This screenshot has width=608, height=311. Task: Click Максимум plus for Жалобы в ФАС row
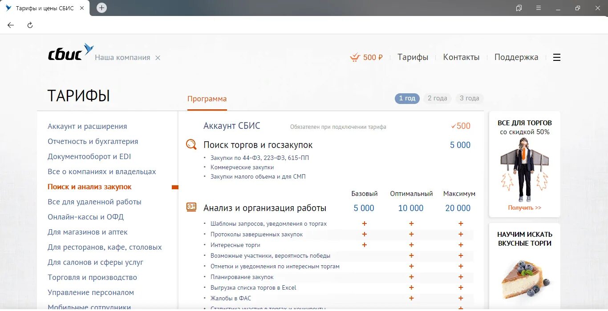coord(461,298)
